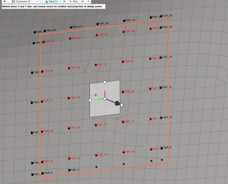Viewport: 228px width, 184px height.
Task: Click the dark normal vector arrowhead
Action: point(117,103)
